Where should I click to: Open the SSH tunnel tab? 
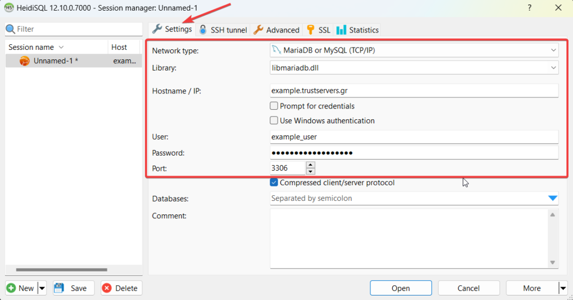[x=223, y=30]
